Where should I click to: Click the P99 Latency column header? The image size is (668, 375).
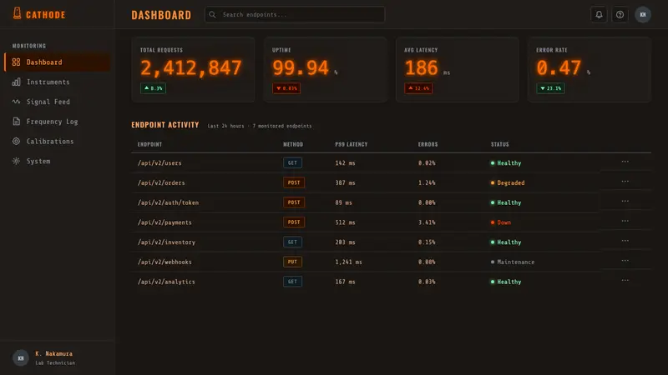tap(351, 144)
